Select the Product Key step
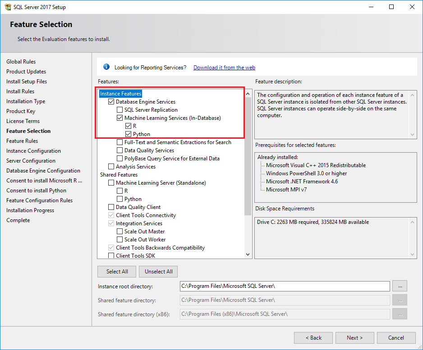Viewport: 423px width, 350px height. click(x=21, y=111)
